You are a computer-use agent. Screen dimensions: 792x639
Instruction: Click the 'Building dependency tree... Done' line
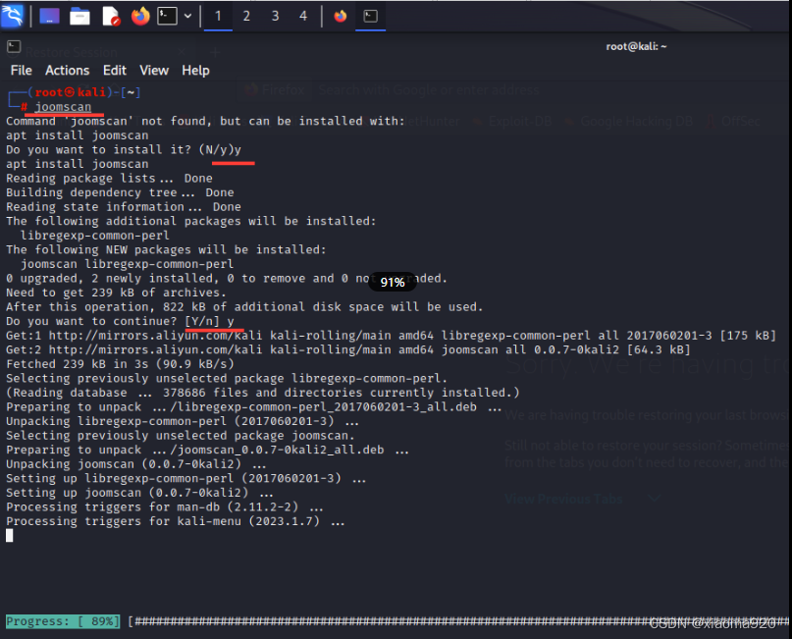(x=120, y=192)
